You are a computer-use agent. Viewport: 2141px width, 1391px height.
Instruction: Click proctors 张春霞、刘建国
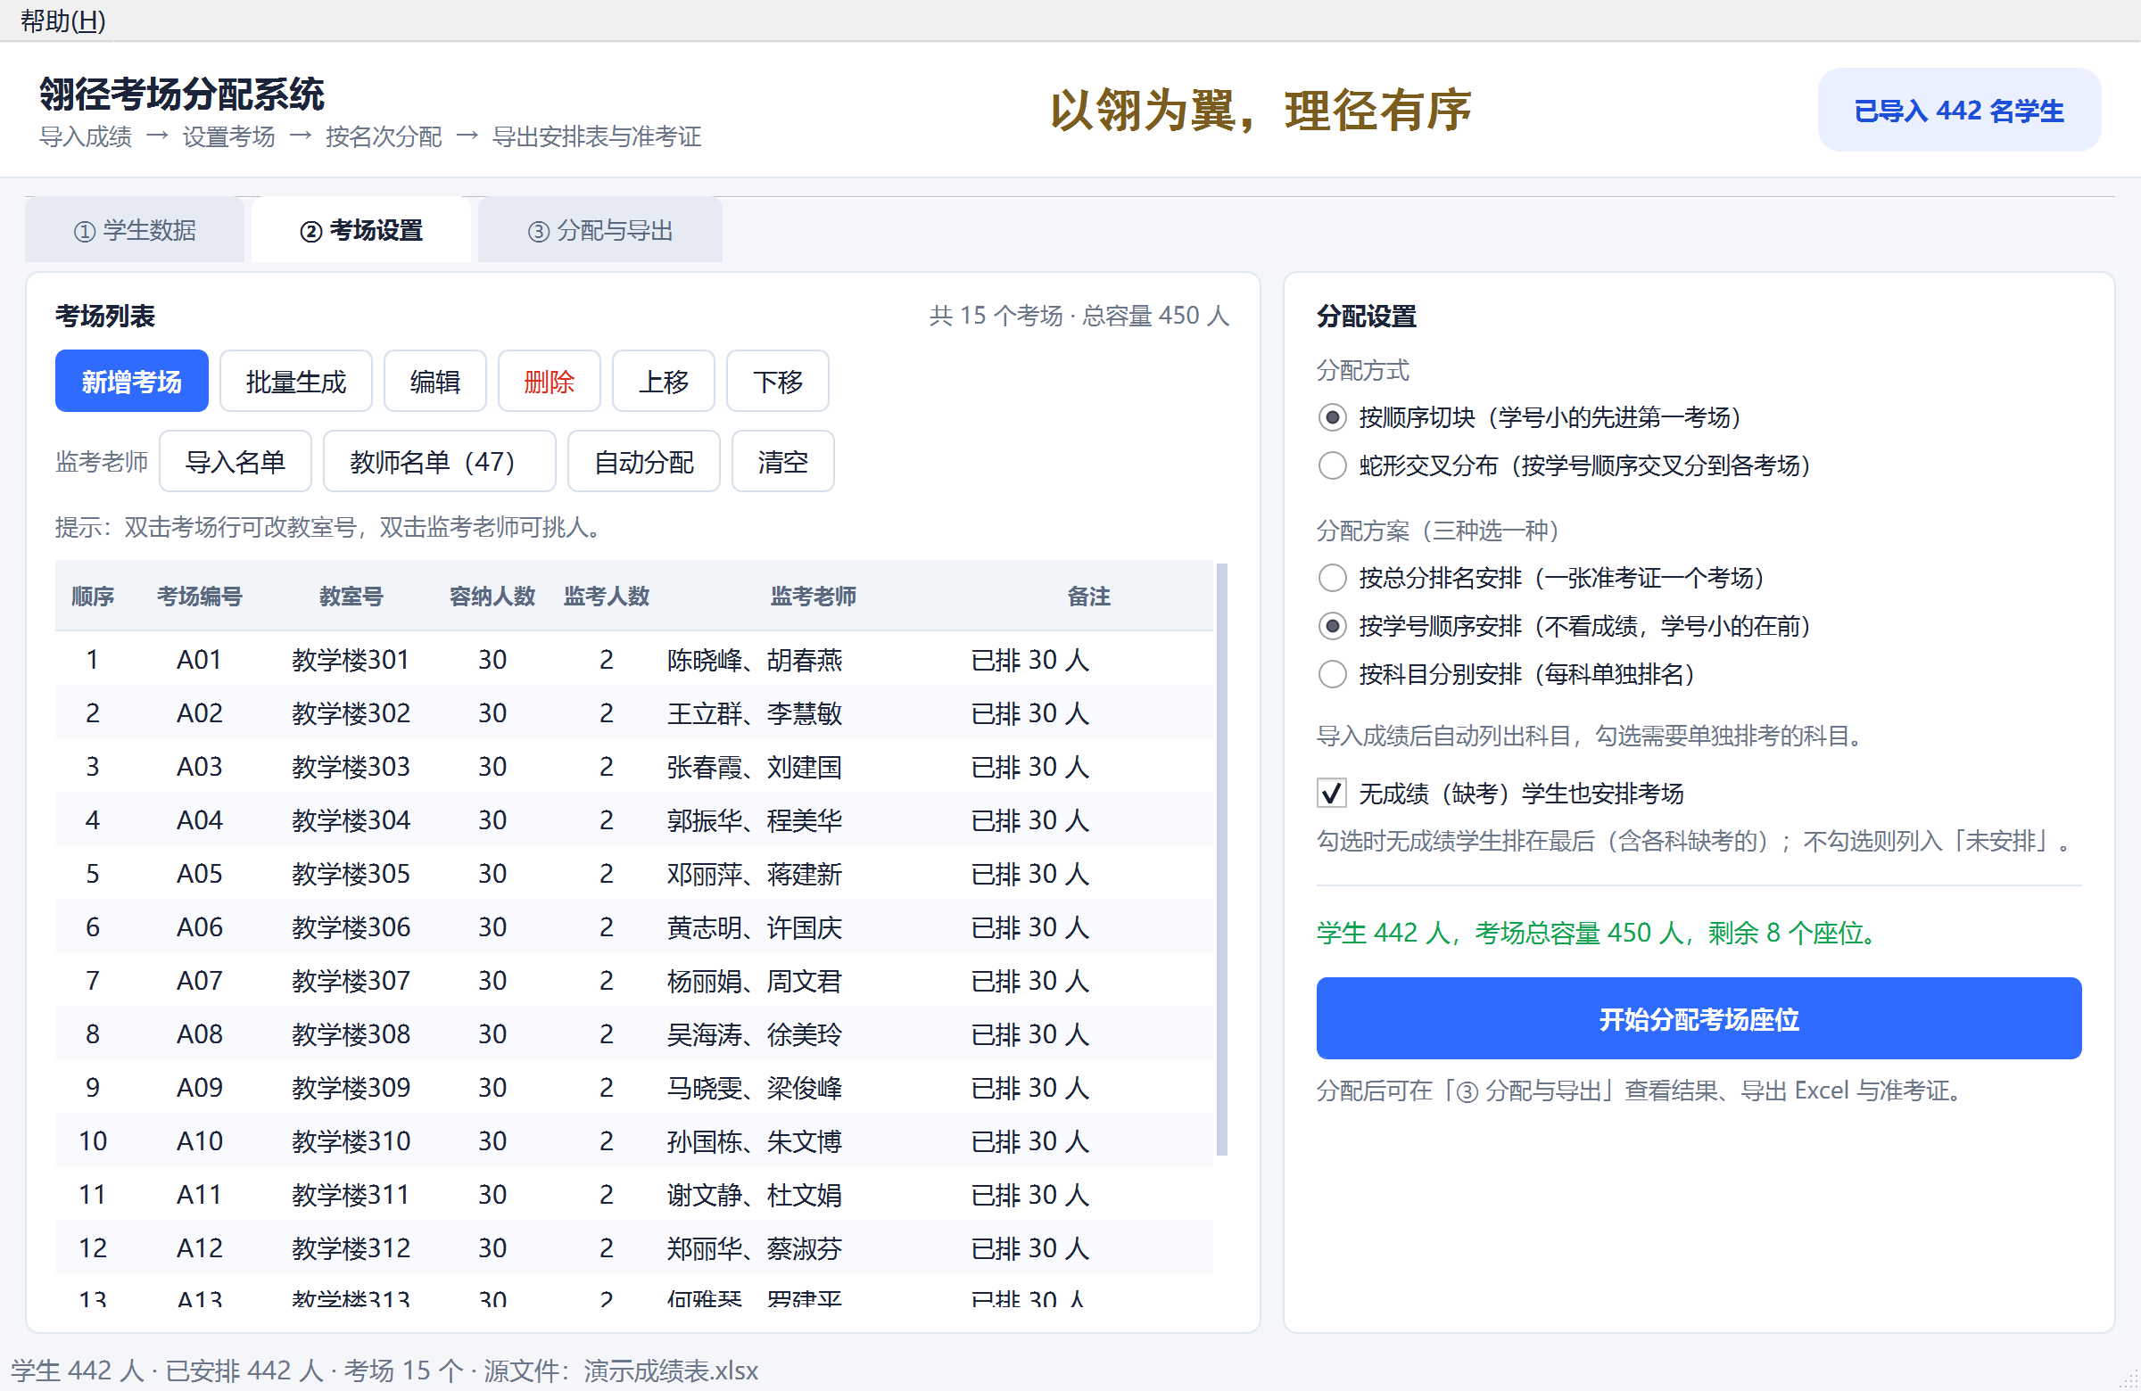point(755,767)
